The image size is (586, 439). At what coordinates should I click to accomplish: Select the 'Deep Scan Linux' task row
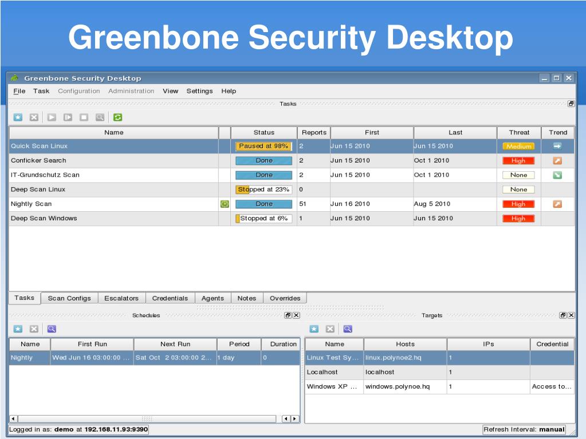pos(292,189)
